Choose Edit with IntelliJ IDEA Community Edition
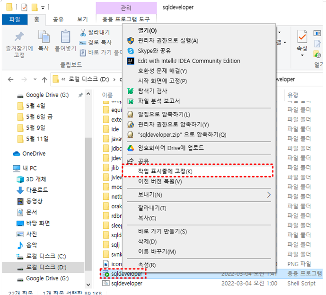The width and height of the screenshot is (326, 295). click(189, 61)
